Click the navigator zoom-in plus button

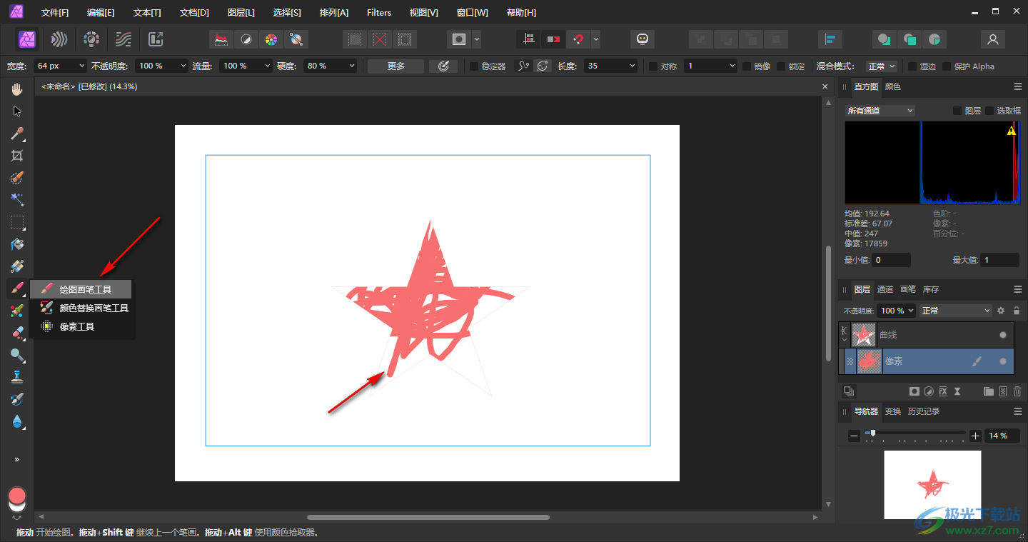(x=975, y=436)
